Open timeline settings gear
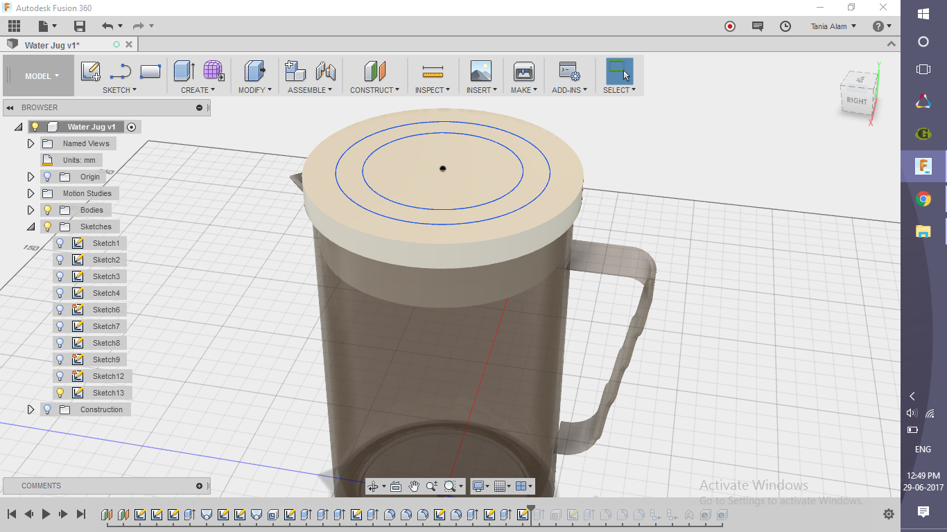The width and height of the screenshot is (947, 532). coord(889,514)
